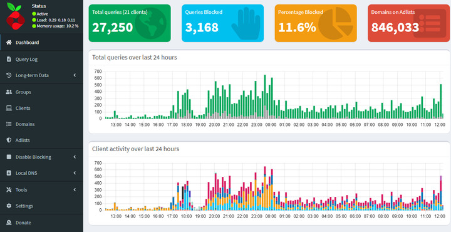Click the Percentage Blocked card title

click(x=301, y=12)
